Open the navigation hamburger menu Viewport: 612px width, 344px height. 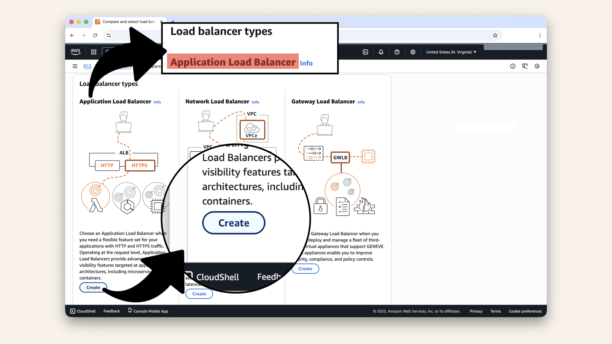click(75, 66)
